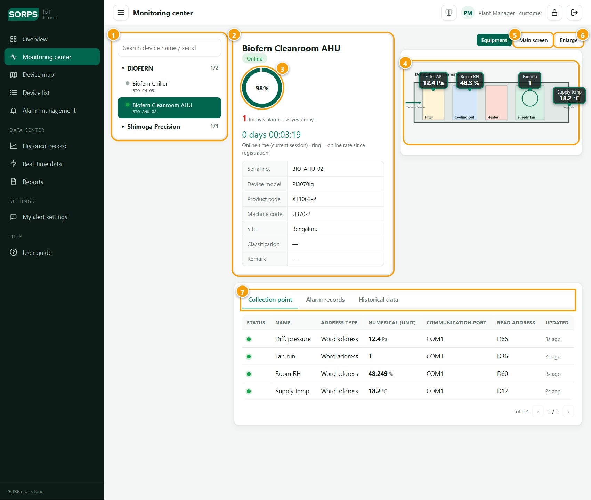This screenshot has width=591, height=500.
Task: Open My alert settings
Action: tap(52, 217)
